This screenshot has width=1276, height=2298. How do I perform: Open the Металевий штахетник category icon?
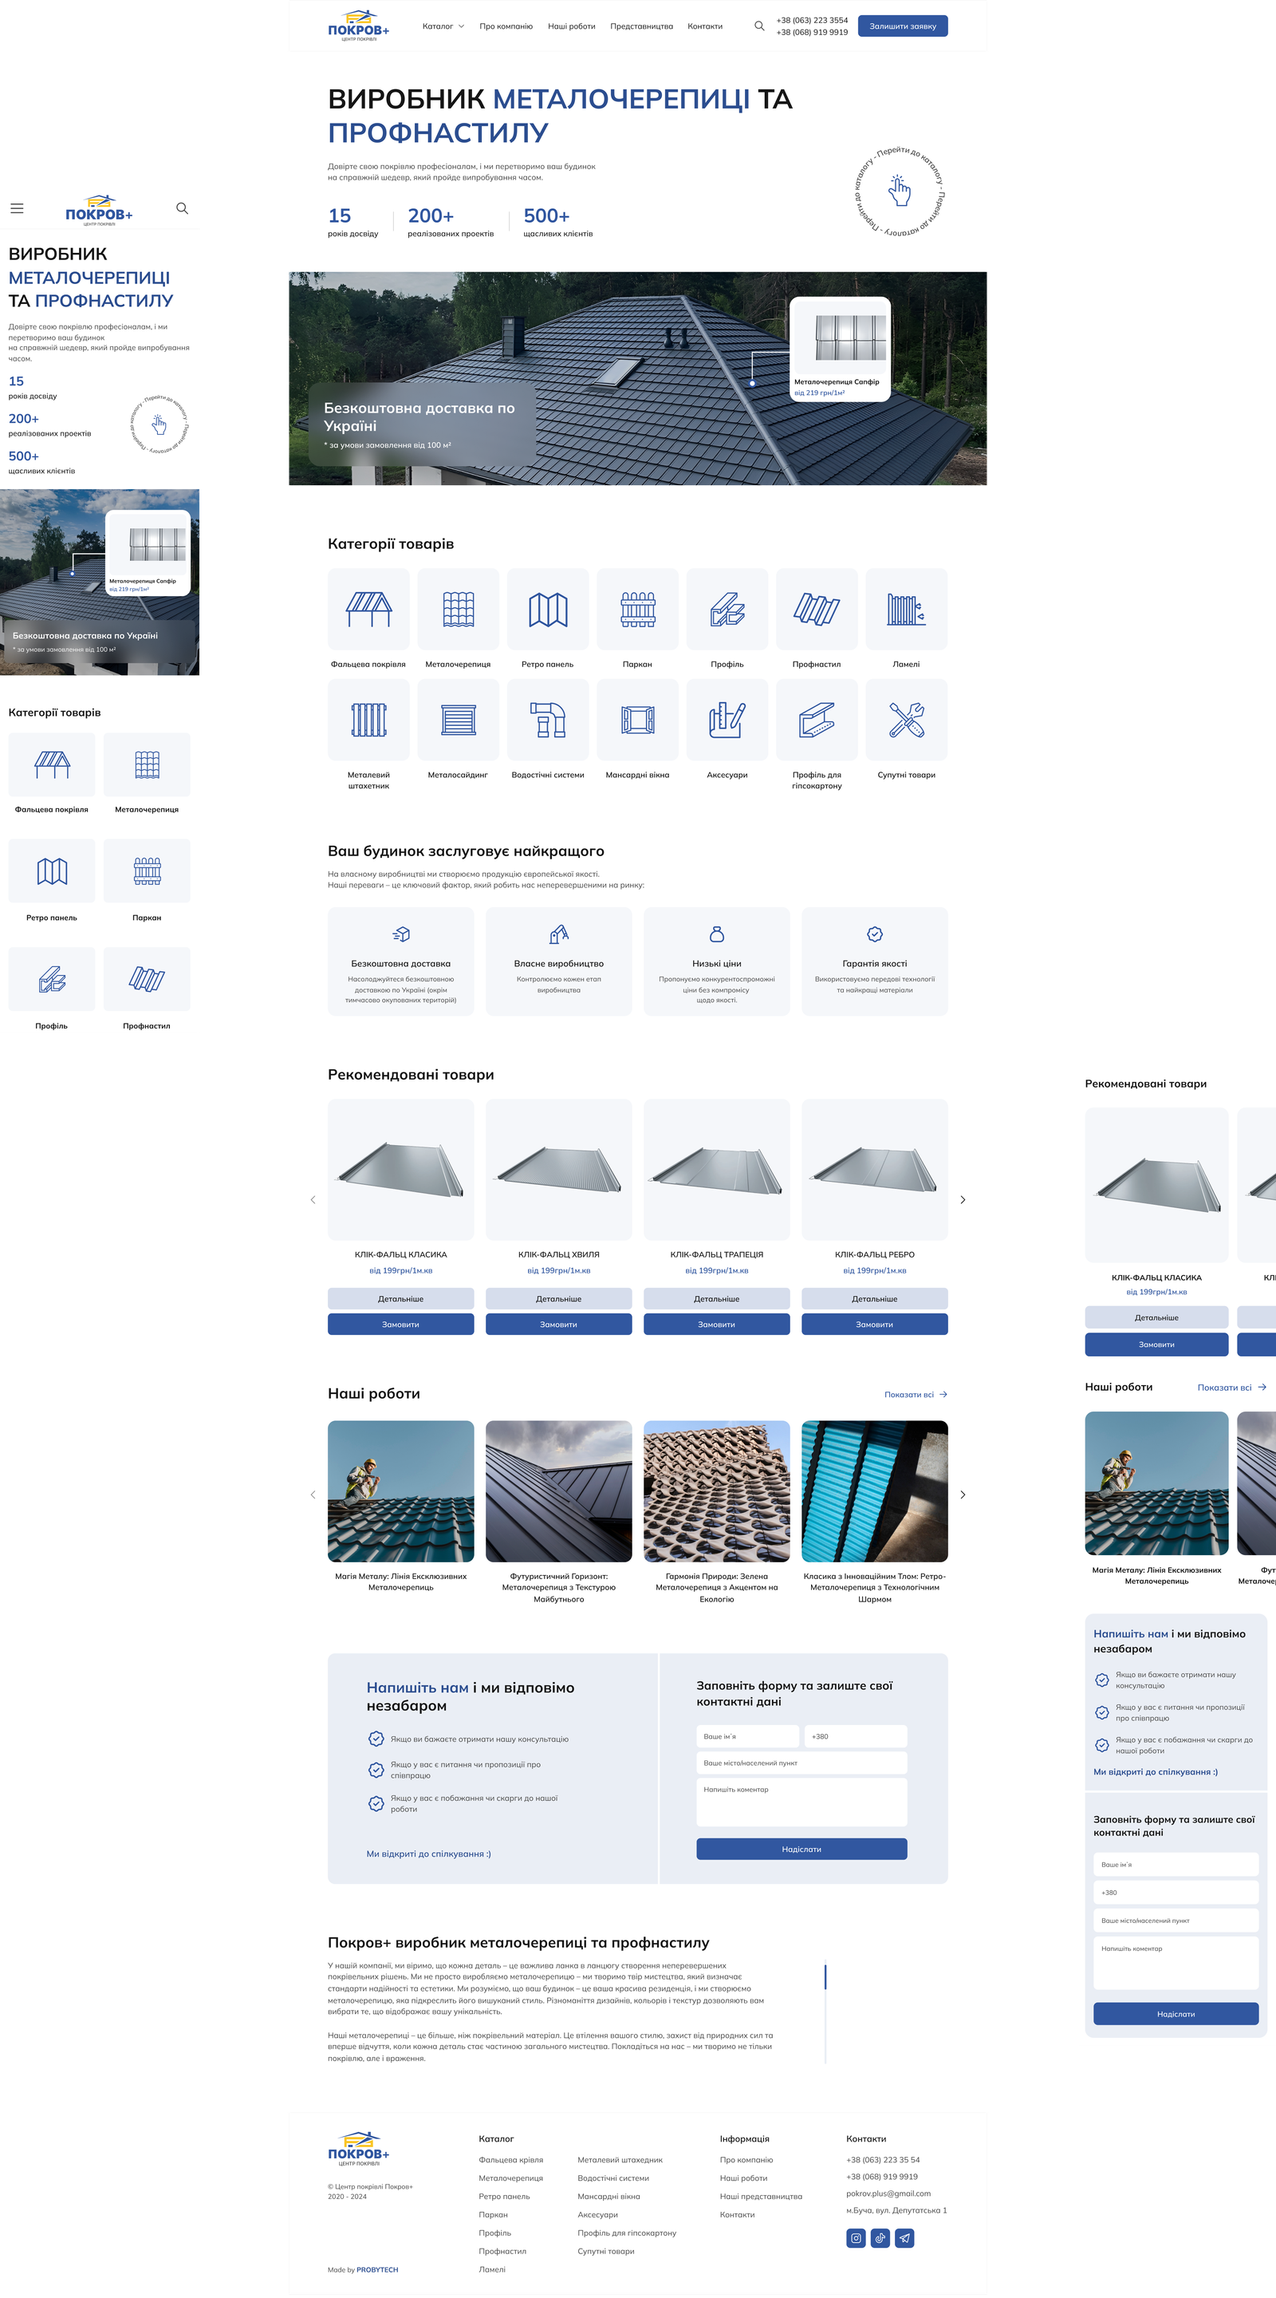[x=368, y=720]
